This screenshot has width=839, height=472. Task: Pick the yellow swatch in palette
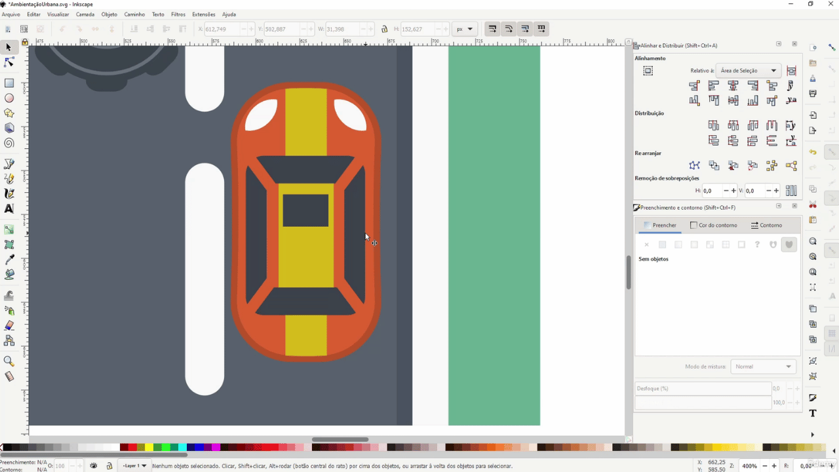coord(149,448)
